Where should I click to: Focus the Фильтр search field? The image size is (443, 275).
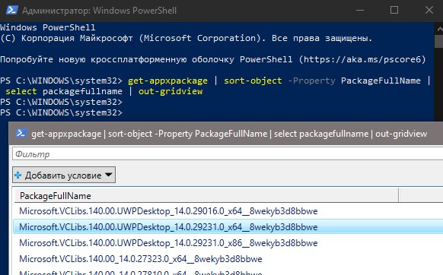click(x=228, y=154)
